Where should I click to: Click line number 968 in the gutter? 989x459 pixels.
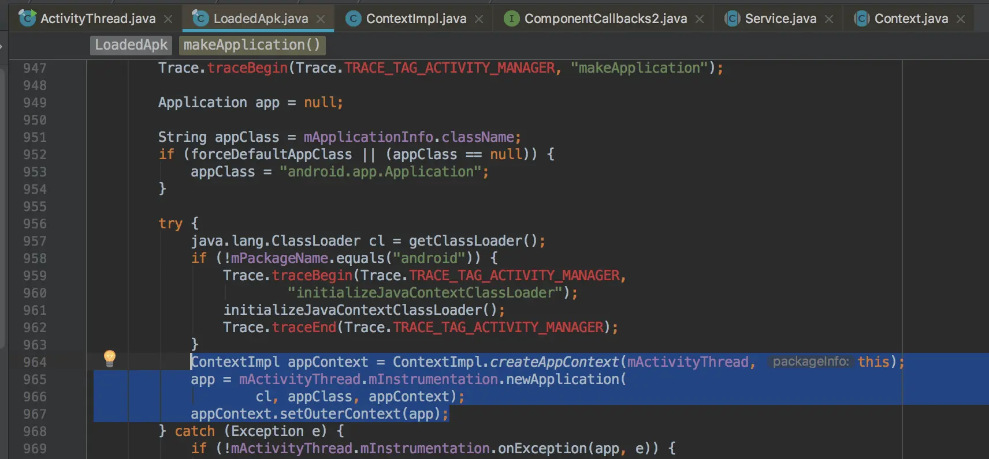click(x=35, y=431)
